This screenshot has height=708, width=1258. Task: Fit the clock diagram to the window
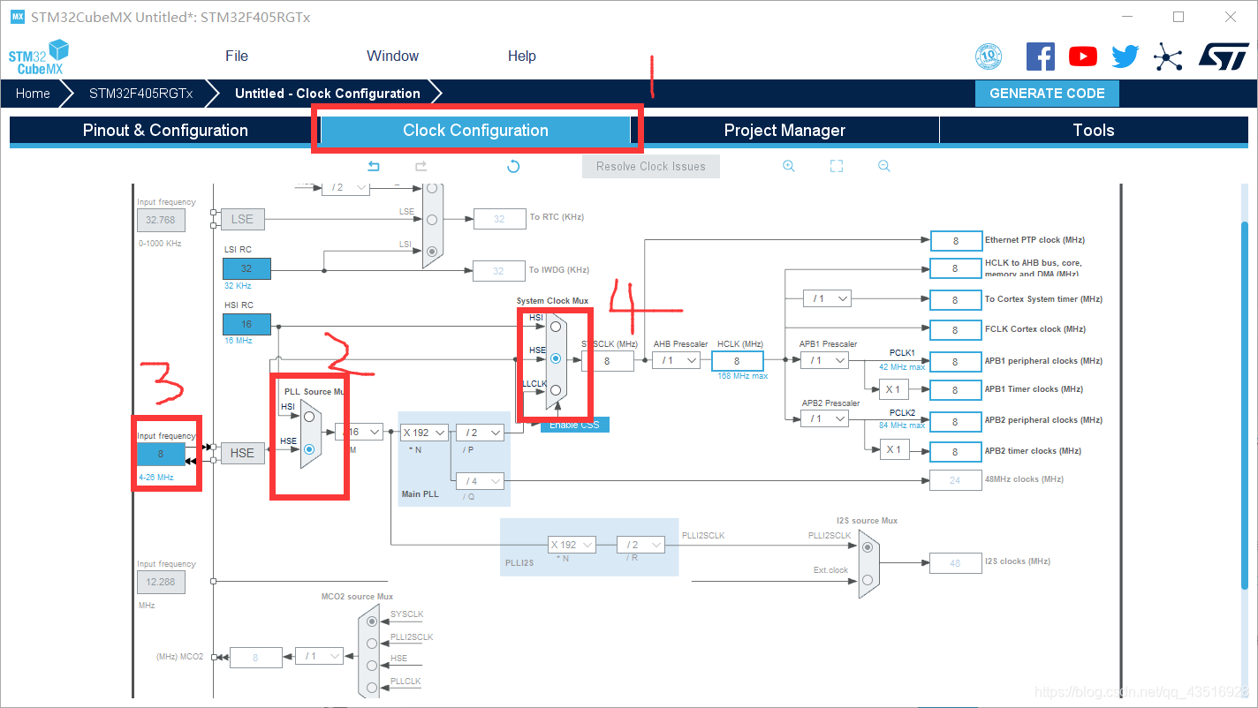837,166
